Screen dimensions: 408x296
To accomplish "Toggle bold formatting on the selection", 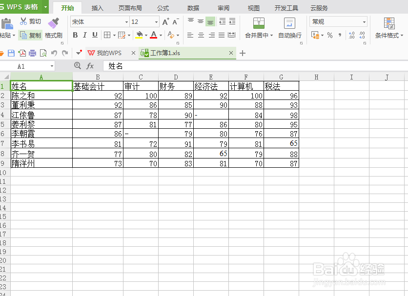I will pyautogui.click(x=76, y=35).
